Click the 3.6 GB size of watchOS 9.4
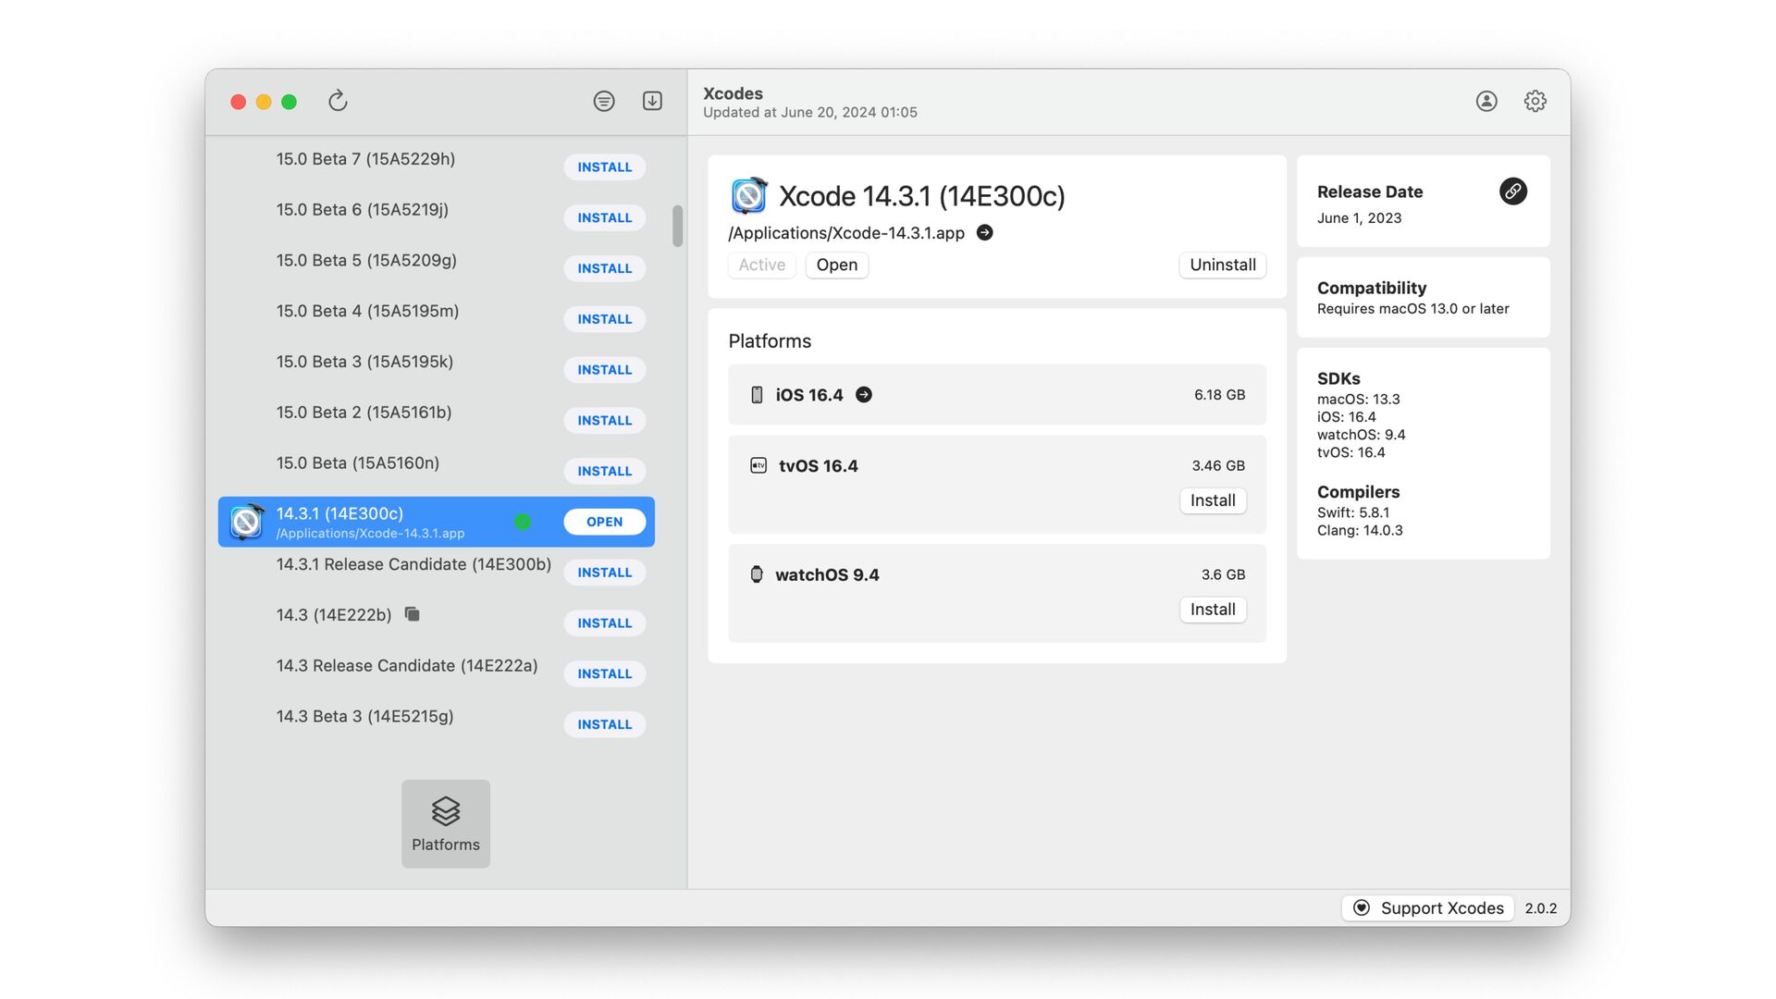This screenshot has height=999, width=1776. [x=1223, y=574]
